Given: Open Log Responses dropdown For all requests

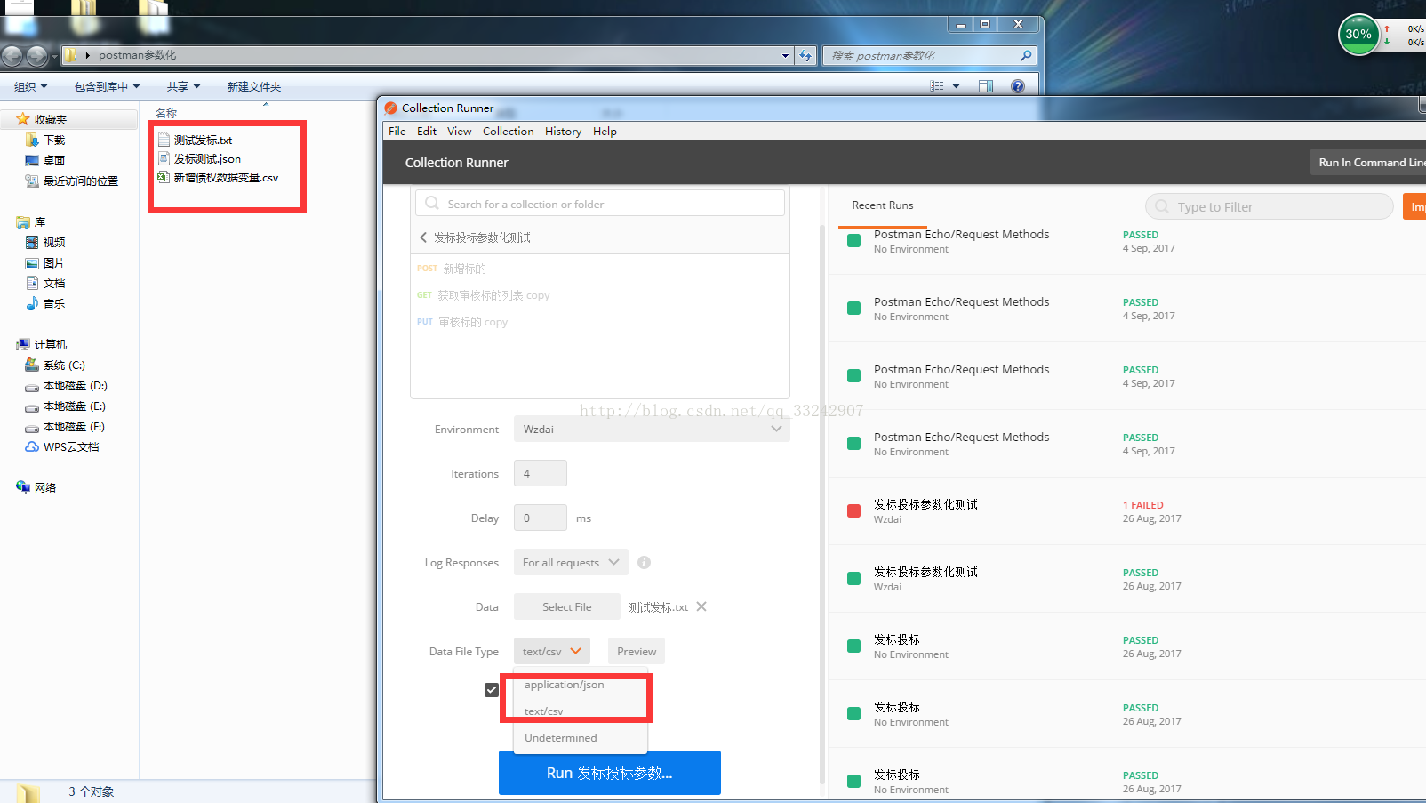Looking at the screenshot, I should [x=571, y=562].
